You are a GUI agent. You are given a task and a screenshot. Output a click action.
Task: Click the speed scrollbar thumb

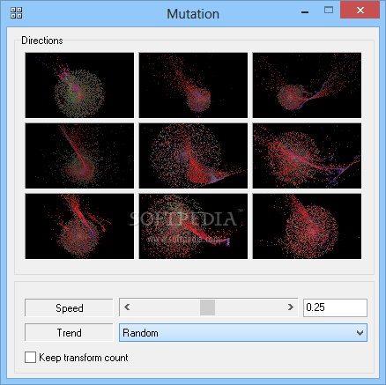207,307
